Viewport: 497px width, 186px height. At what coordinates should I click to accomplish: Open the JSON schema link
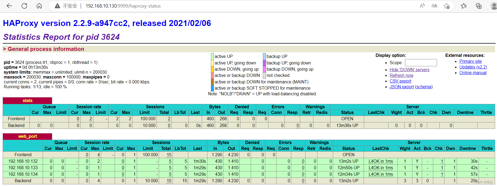click(424, 87)
